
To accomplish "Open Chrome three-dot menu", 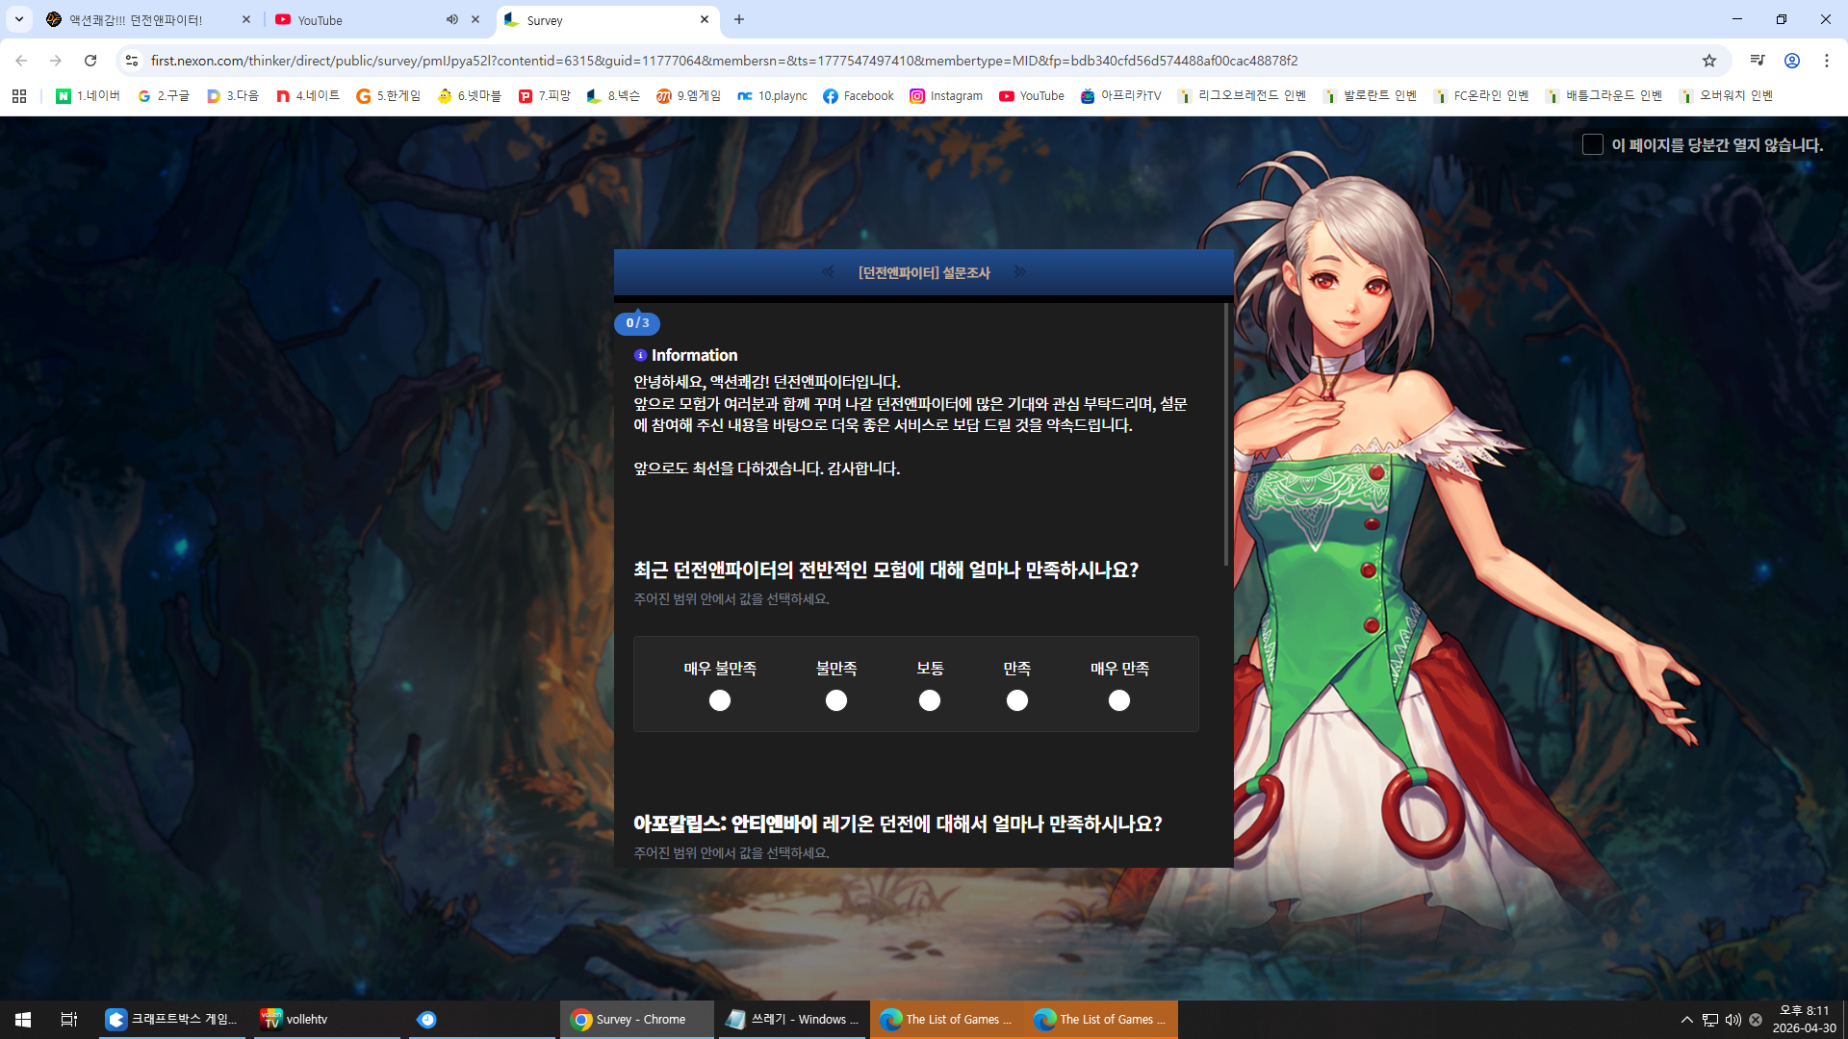I will (1826, 61).
